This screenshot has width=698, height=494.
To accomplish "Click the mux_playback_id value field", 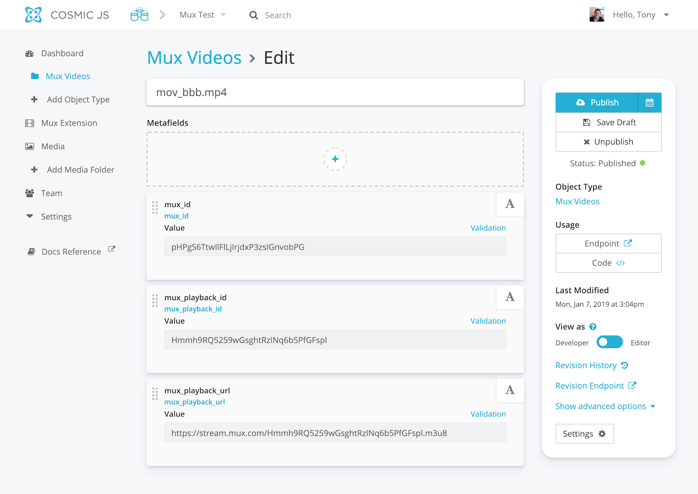I will point(335,340).
